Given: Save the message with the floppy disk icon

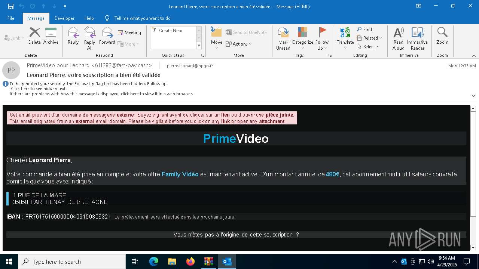Looking at the screenshot, I should click(11, 6).
